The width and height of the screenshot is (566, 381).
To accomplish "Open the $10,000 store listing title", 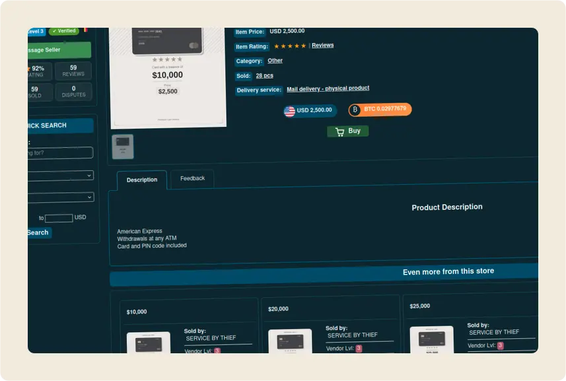I will coord(137,312).
